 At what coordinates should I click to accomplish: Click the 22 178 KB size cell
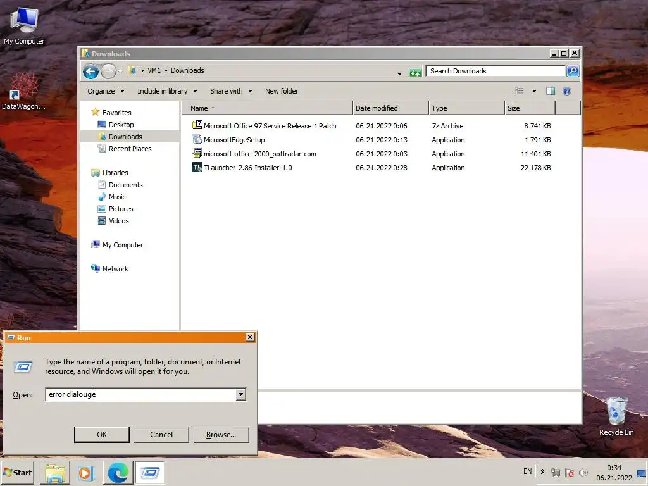click(535, 168)
